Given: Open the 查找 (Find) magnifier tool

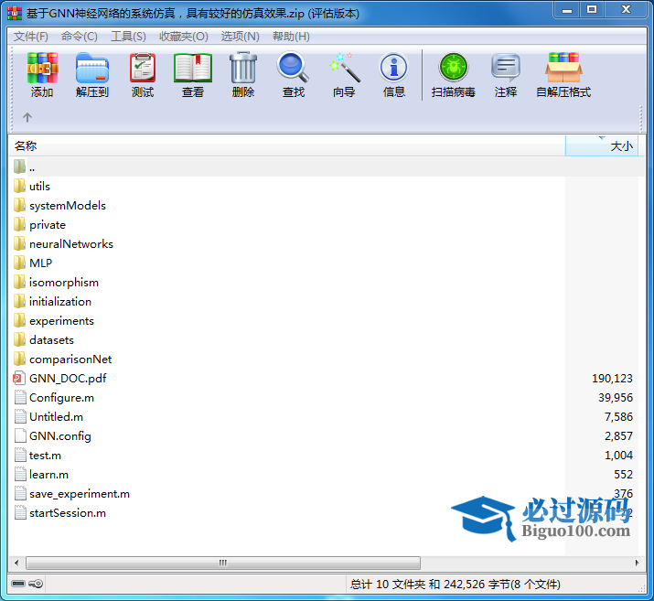Looking at the screenshot, I should [294, 67].
